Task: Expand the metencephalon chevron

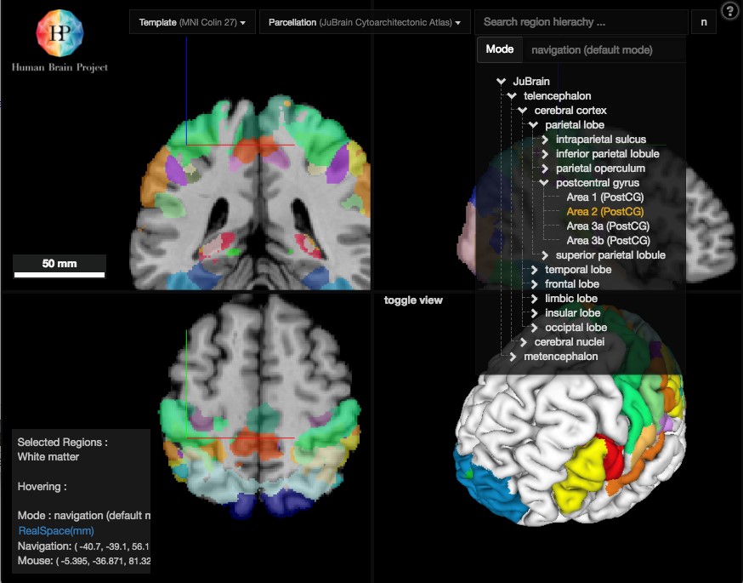Action: [513, 357]
